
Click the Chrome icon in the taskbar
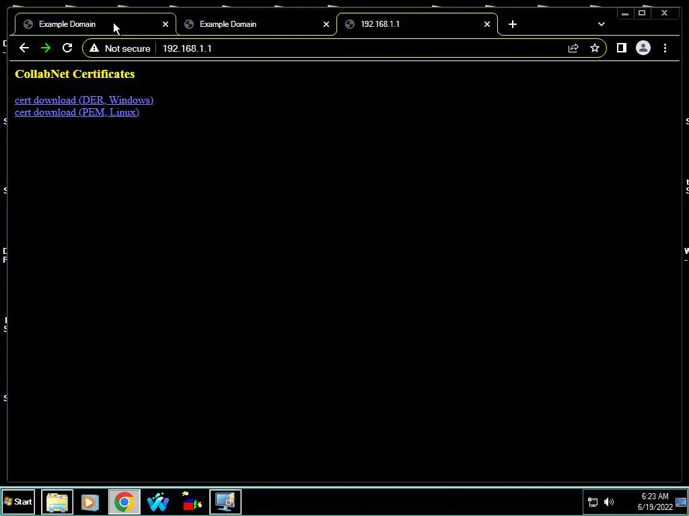tap(124, 501)
